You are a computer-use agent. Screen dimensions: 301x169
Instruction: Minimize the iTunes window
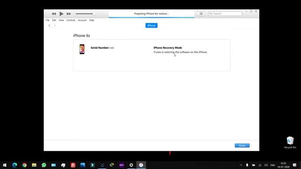(x=246, y=11)
